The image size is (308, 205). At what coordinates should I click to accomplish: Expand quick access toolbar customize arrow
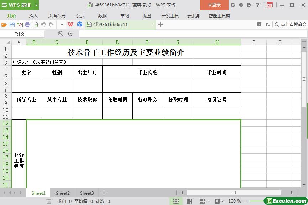pos(62,25)
